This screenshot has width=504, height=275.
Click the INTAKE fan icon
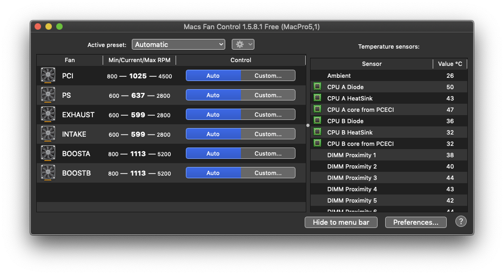(48, 134)
